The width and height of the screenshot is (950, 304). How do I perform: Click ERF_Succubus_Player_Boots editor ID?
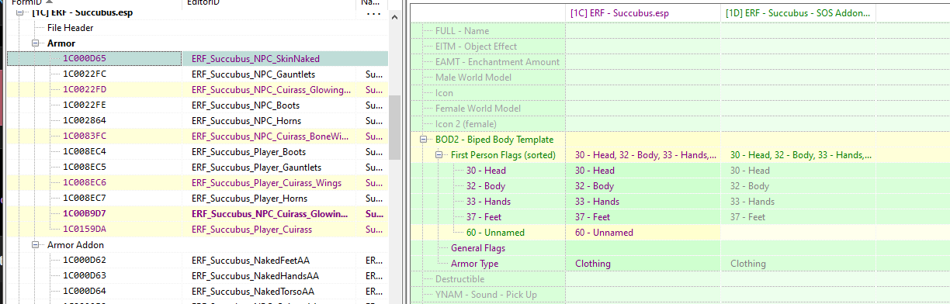point(248,152)
